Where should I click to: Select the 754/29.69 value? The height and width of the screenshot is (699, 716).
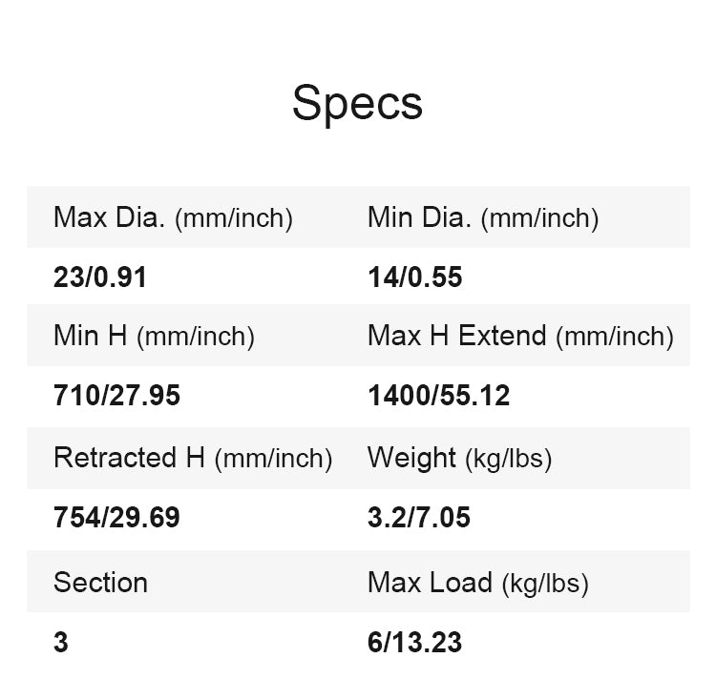pyautogui.click(x=116, y=518)
